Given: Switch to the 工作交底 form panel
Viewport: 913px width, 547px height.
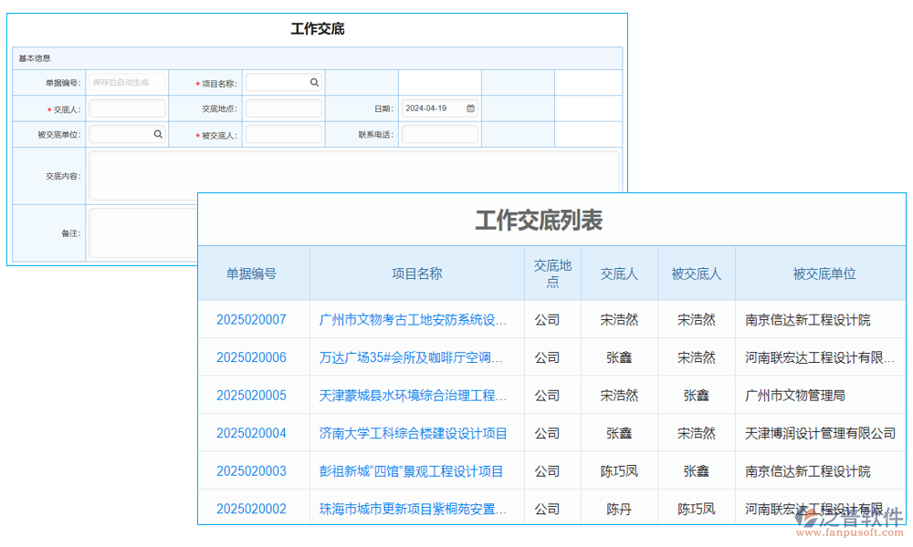Looking at the screenshot, I should [317, 28].
